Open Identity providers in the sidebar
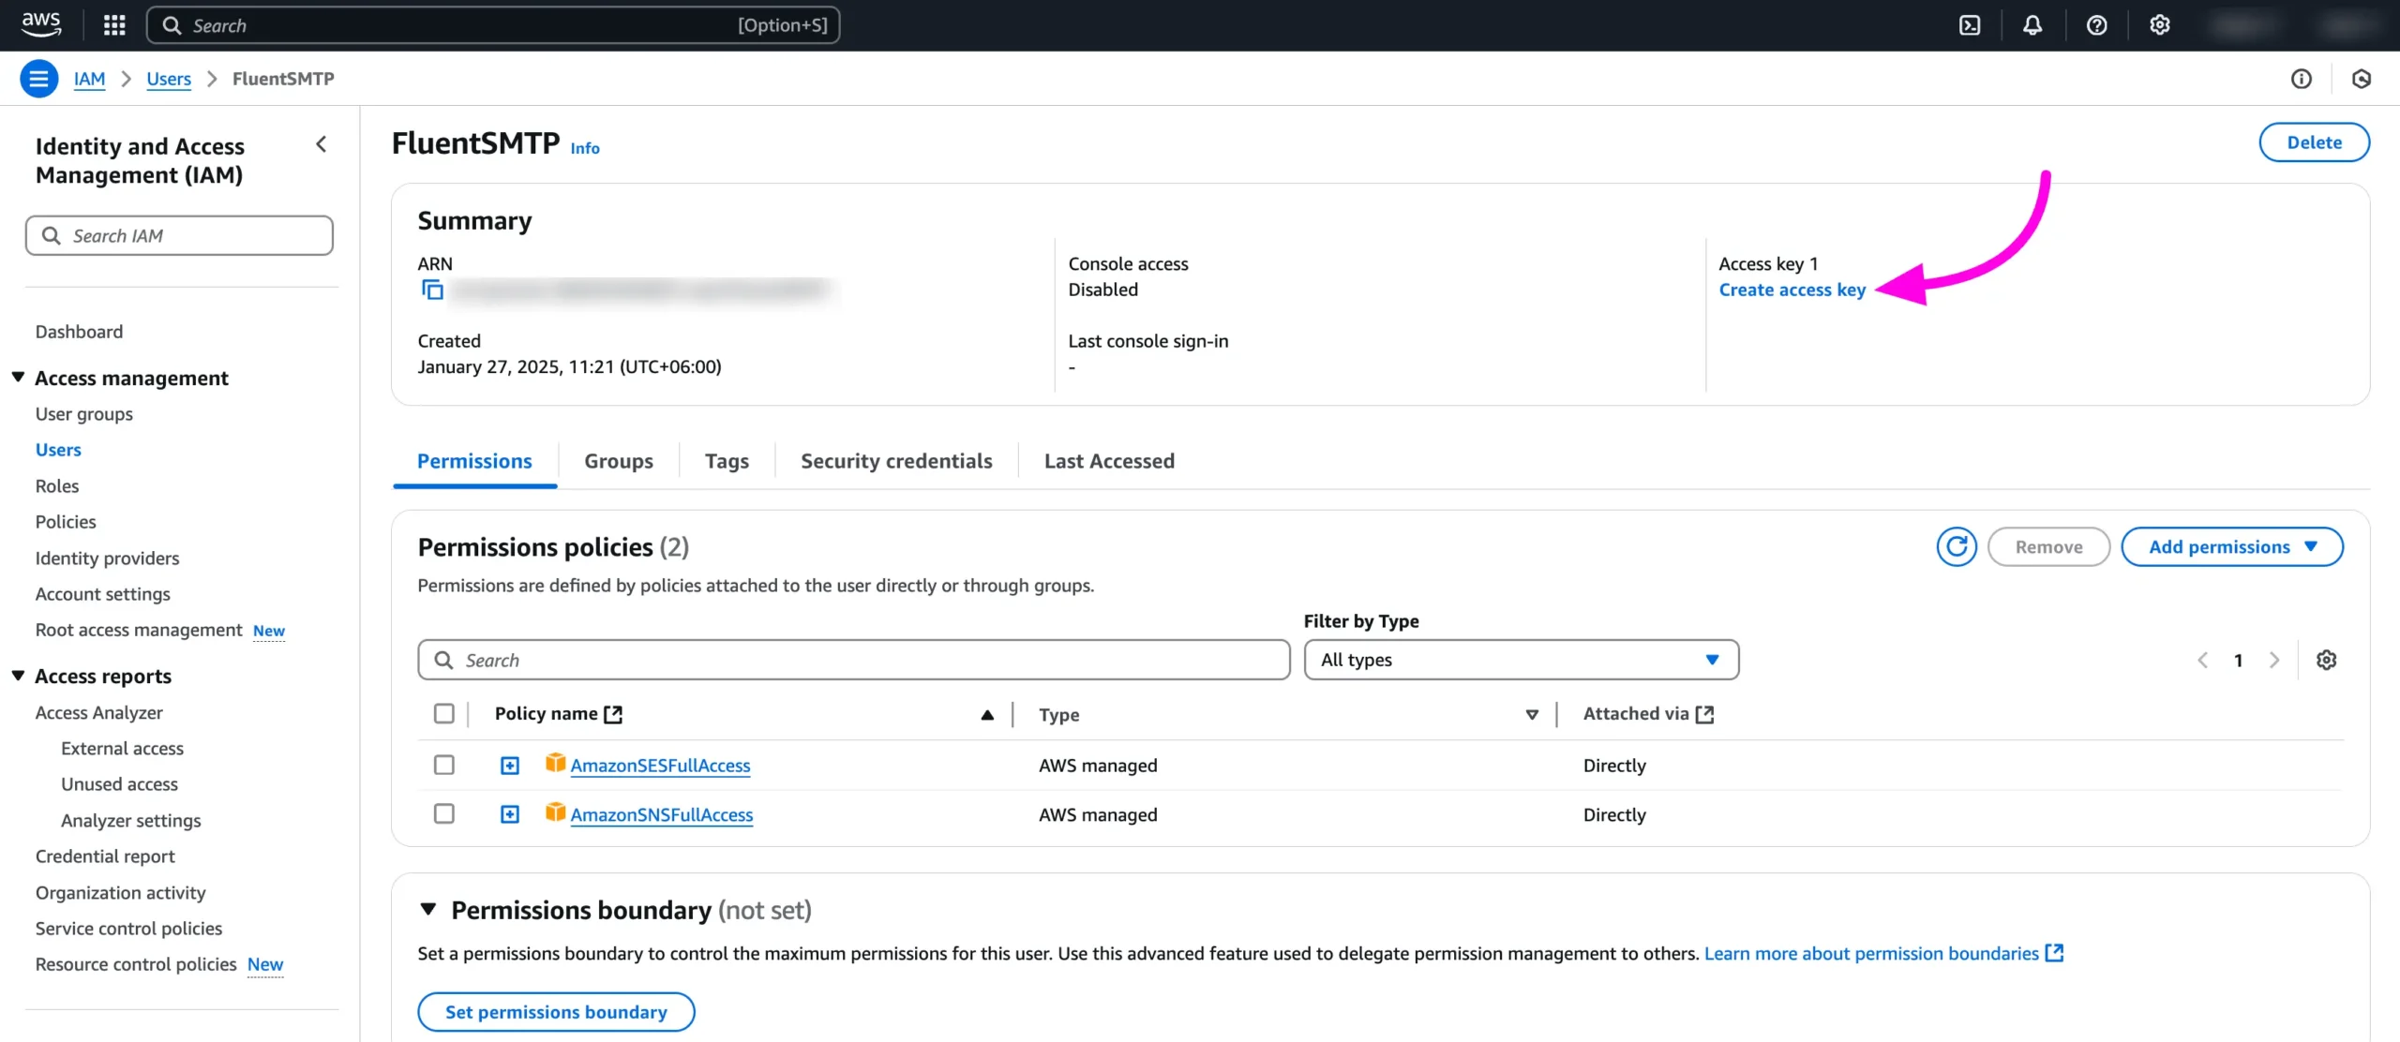The image size is (2400, 1042). click(x=107, y=558)
